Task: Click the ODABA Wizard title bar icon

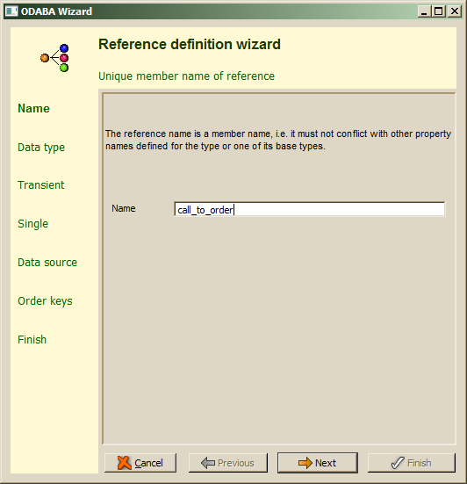Action: (x=11, y=11)
